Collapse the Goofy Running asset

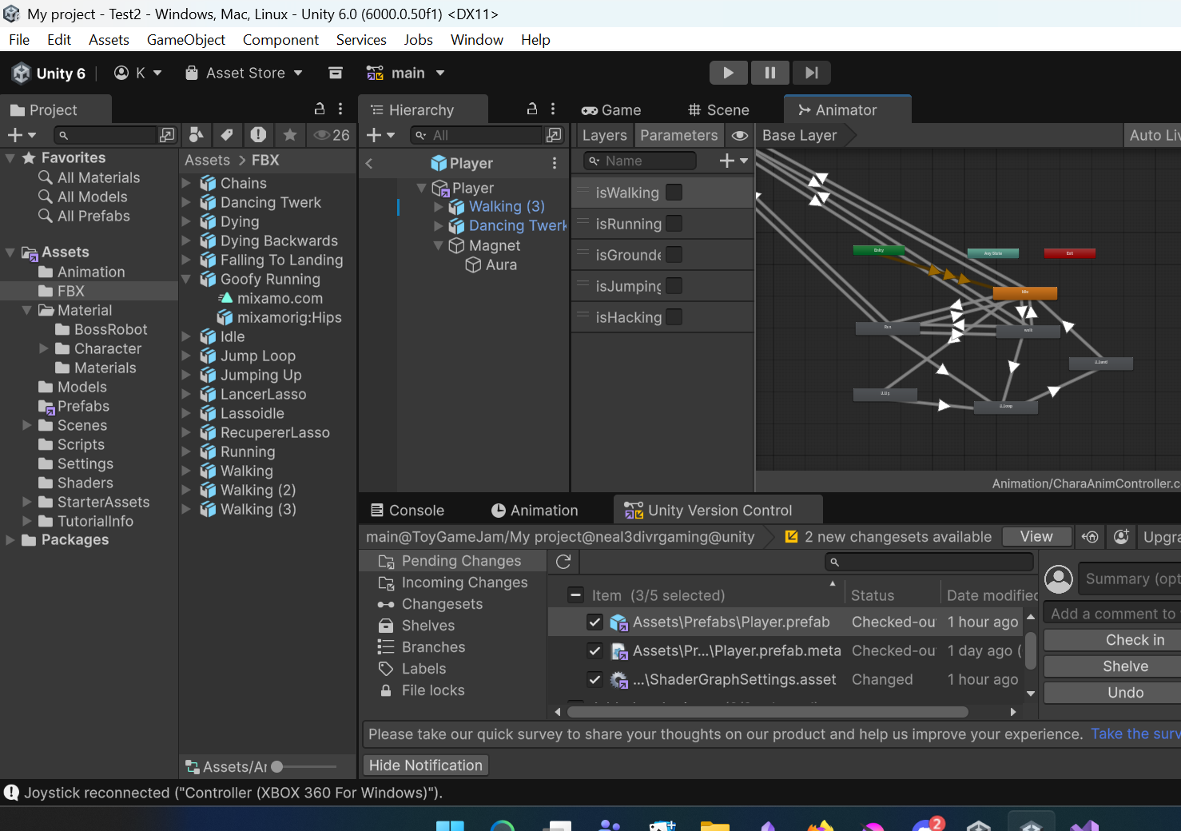pos(186,279)
